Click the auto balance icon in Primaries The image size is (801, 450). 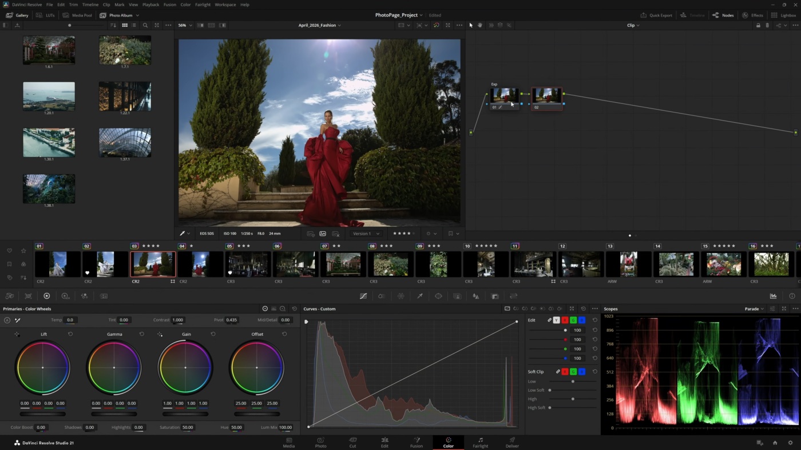7,320
